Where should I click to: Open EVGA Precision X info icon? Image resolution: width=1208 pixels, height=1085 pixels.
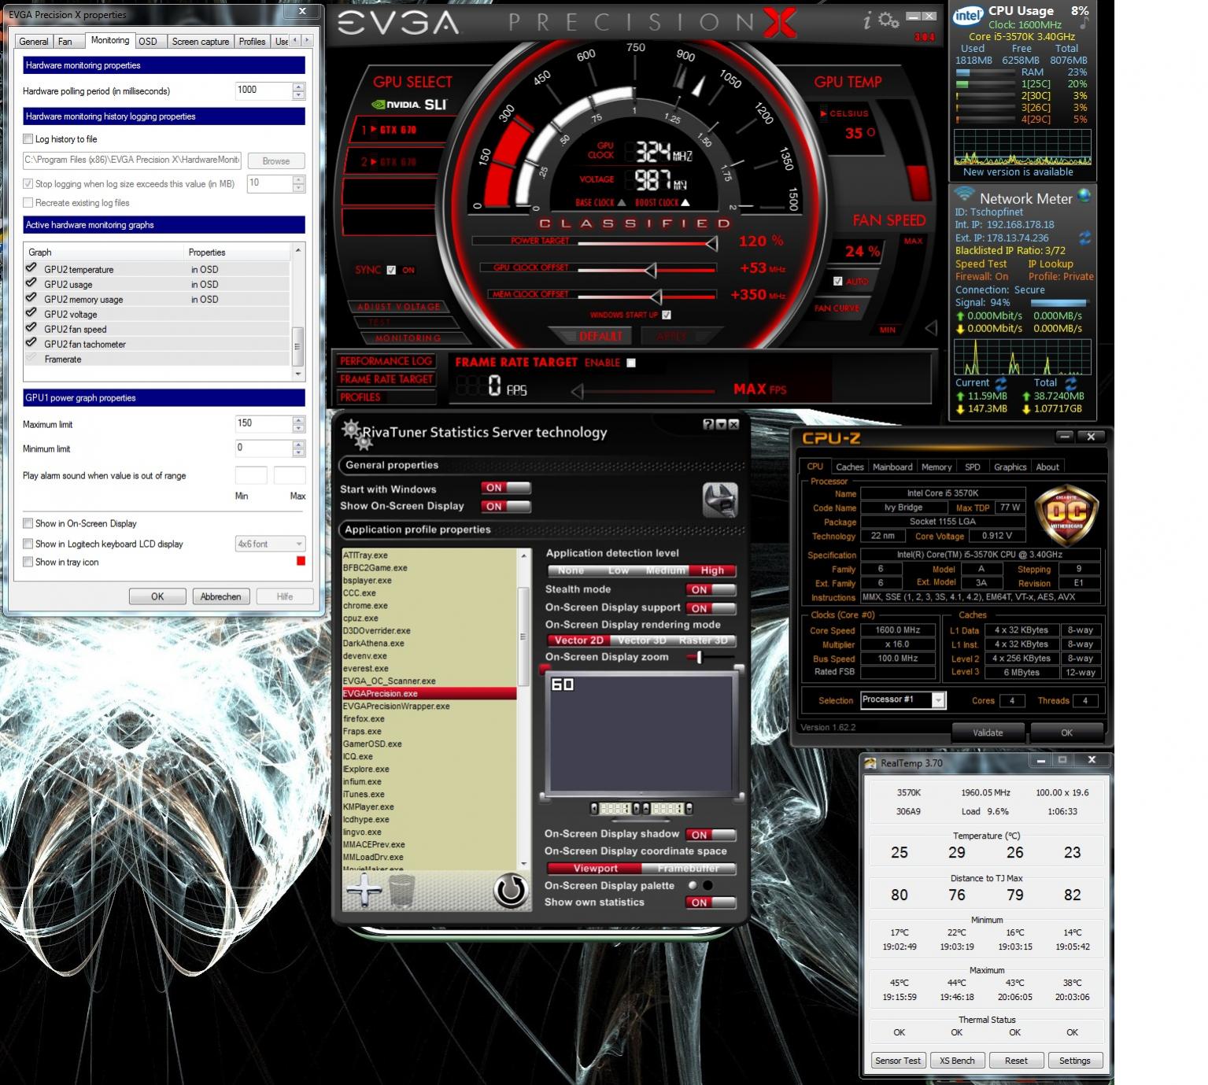tap(867, 21)
